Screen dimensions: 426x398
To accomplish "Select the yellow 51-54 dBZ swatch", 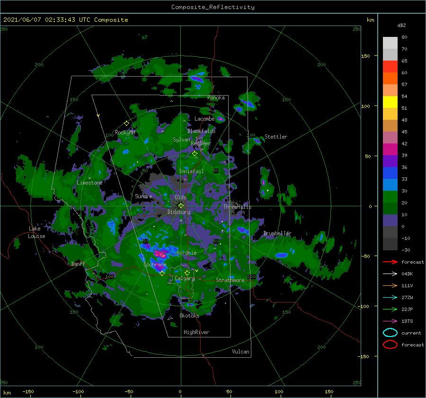I will [x=390, y=102].
